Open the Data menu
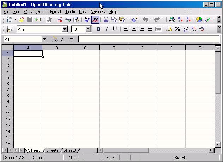Image resolution: width=223 pixels, height=162 pixels. [x=83, y=12]
